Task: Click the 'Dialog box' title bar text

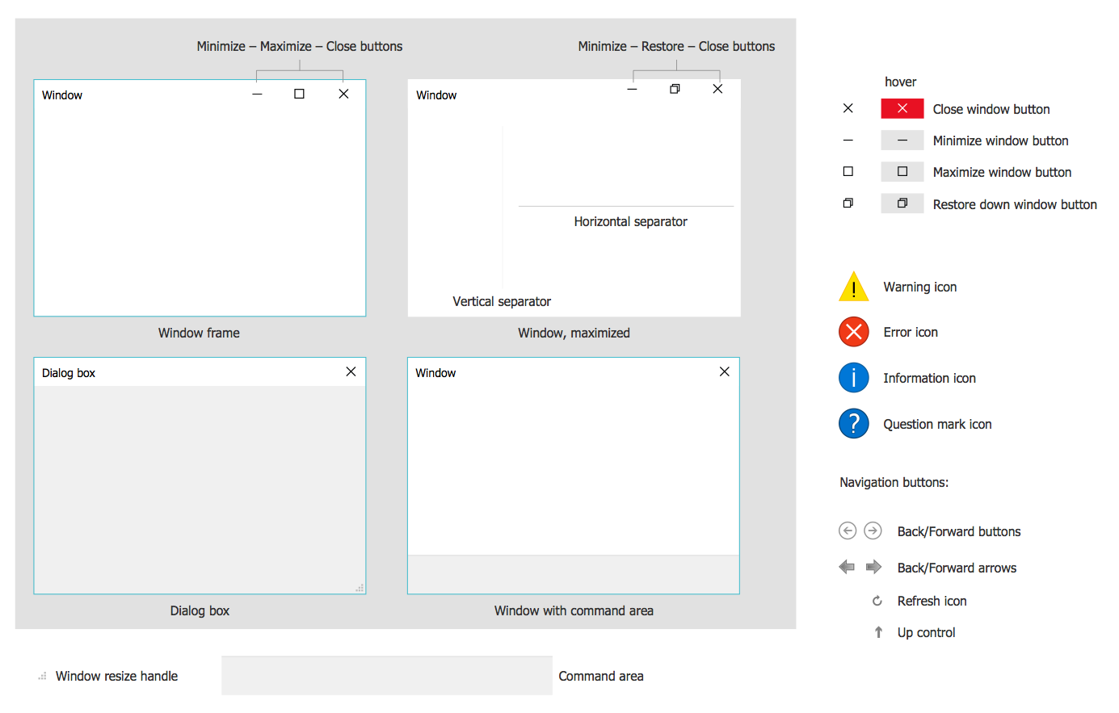Action: point(69,373)
